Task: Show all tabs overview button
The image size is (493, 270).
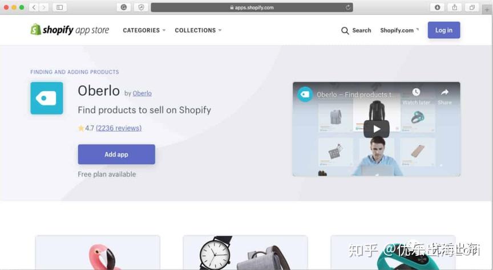Action: click(472, 7)
